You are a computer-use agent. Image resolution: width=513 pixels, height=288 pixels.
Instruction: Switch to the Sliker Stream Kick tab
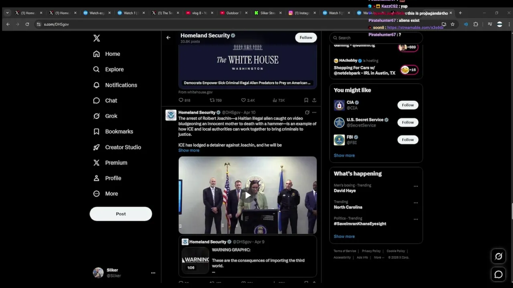tap(268, 13)
